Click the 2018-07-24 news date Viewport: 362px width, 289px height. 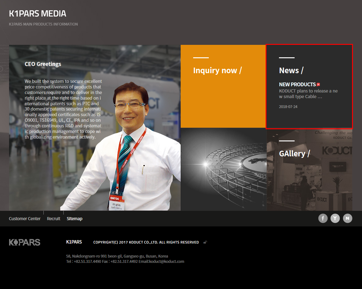pos(288,107)
